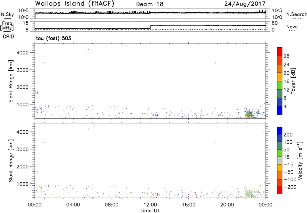The height and width of the screenshot is (213, 307).
Task: Click the red top segment of Power colorbar
Action: click(280, 52)
